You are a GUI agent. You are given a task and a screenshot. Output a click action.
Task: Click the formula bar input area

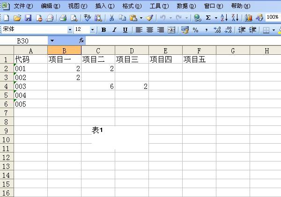[x=183, y=41]
